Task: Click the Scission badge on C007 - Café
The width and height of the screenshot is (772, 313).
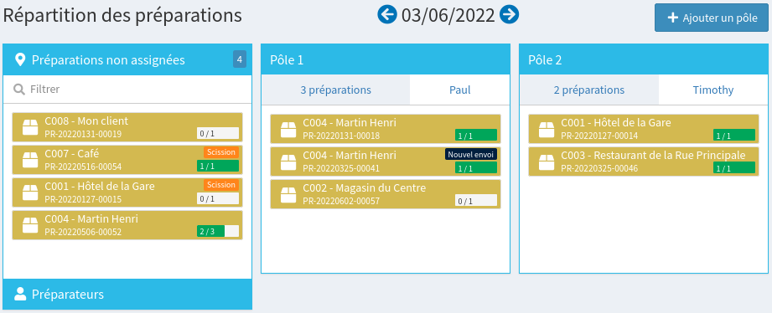Action: pyautogui.click(x=221, y=151)
